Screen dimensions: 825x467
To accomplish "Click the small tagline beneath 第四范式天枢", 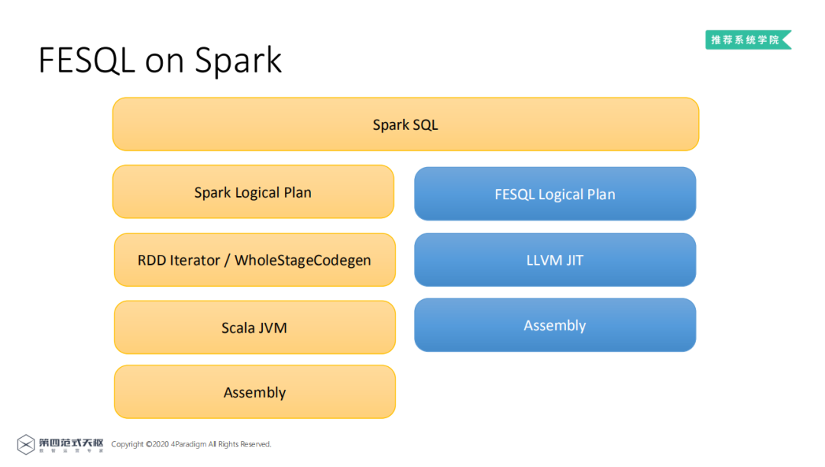I will coord(71,452).
